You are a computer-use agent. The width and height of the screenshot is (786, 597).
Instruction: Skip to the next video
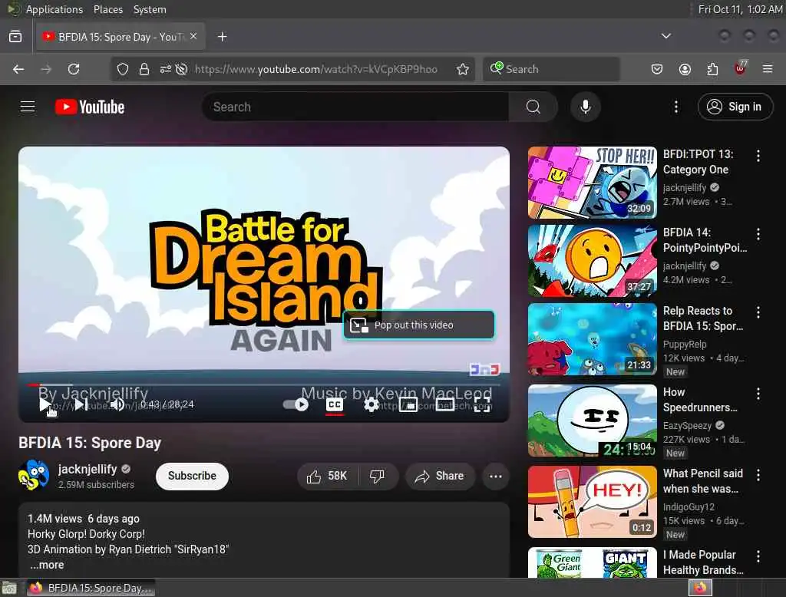click(81, 404)
